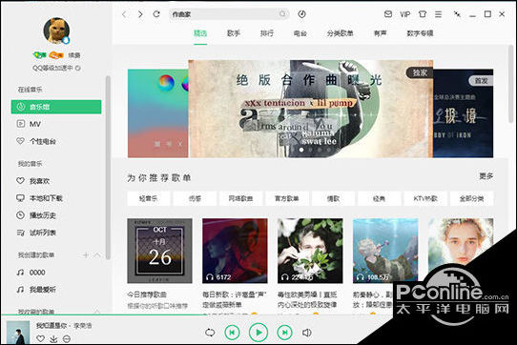
Task: Click the user avatar picture
Action: point(56,30)
